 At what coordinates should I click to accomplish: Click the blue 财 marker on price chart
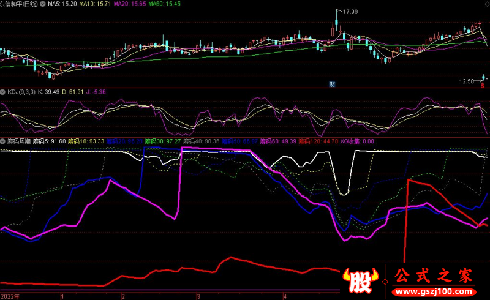331,83
